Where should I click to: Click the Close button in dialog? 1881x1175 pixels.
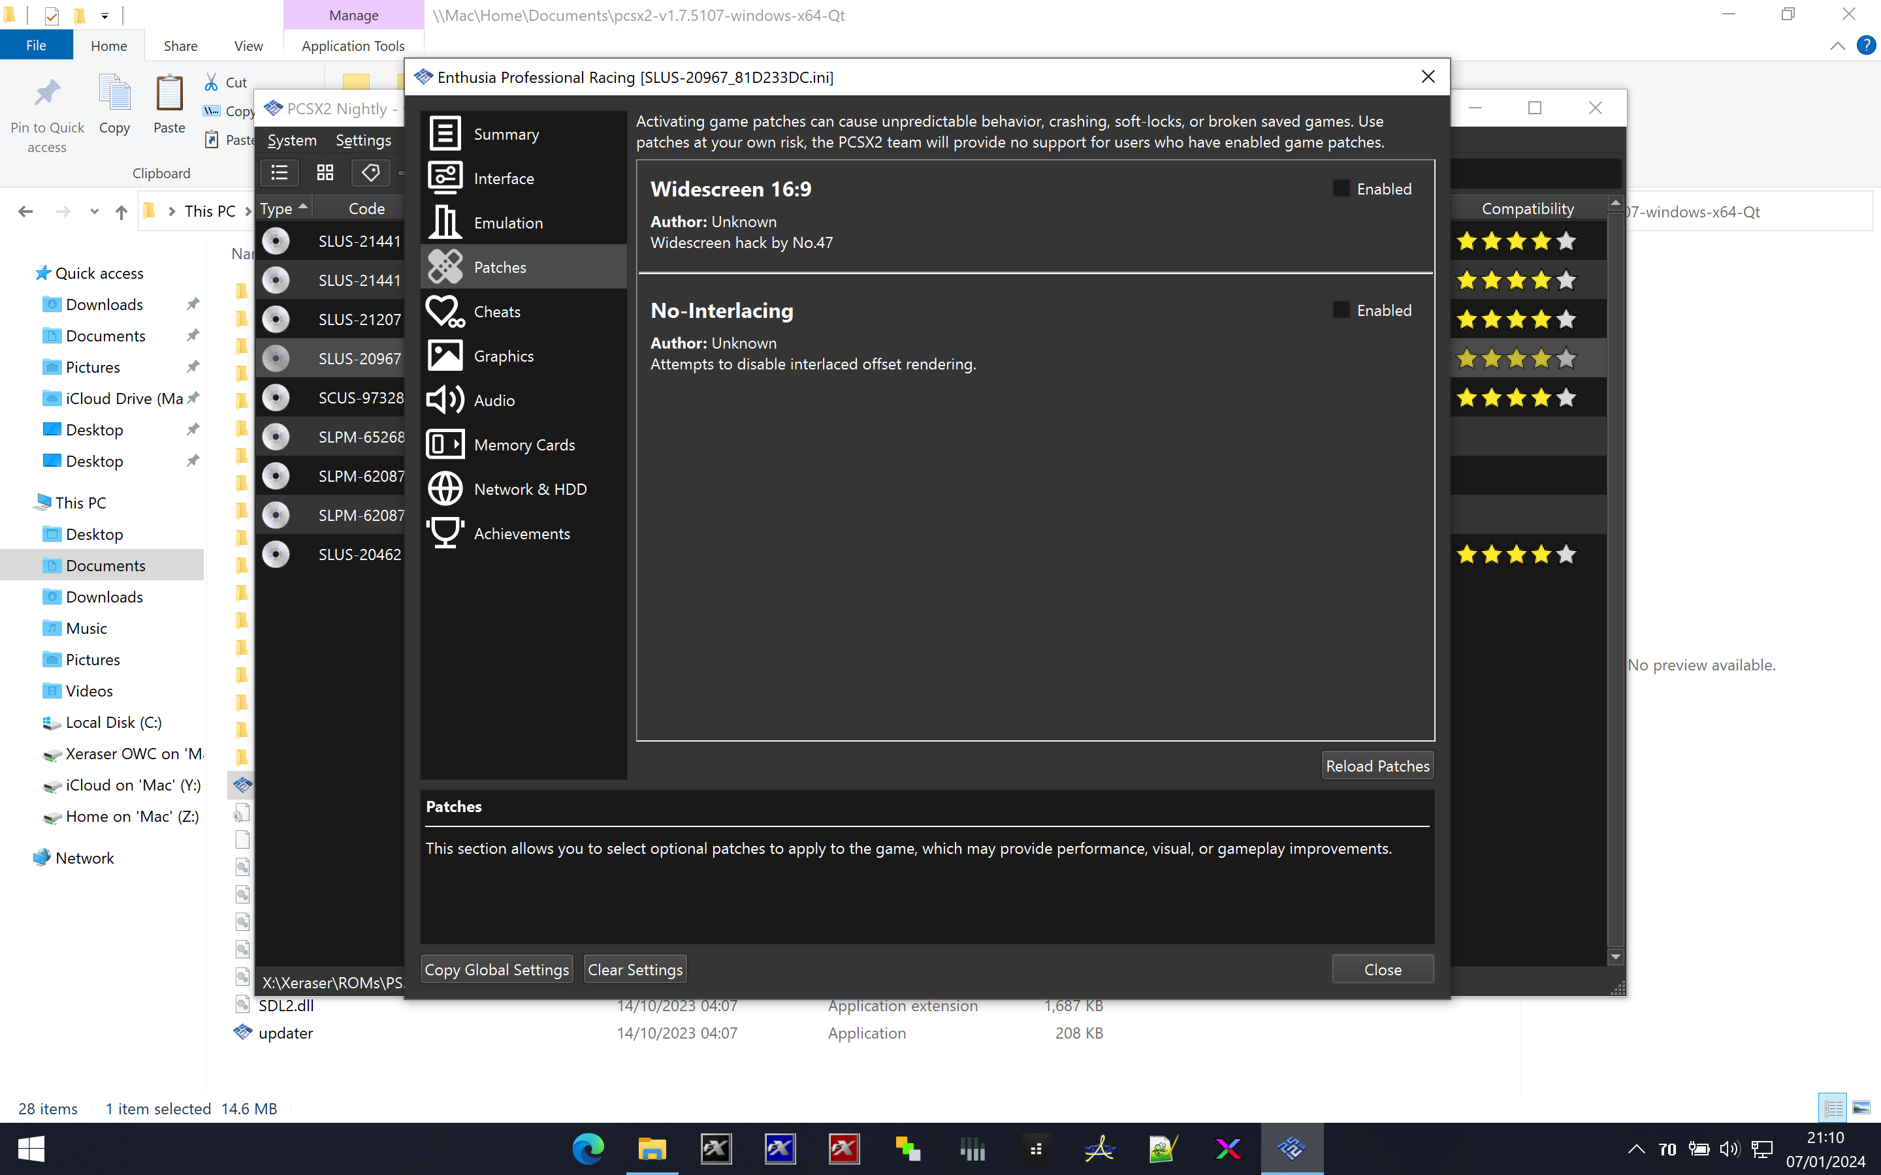tap(1383, 969)
